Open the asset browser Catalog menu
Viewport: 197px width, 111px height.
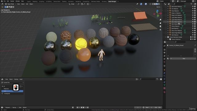tap(16, 79)
